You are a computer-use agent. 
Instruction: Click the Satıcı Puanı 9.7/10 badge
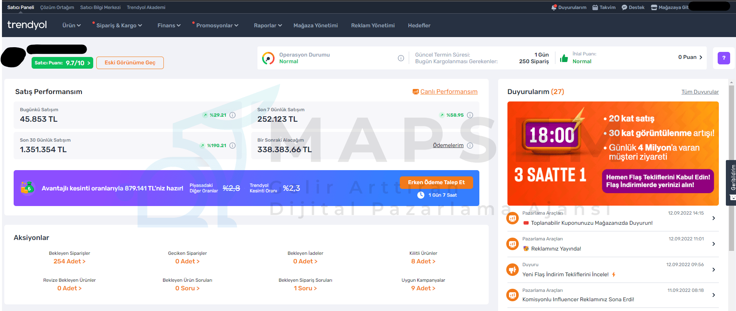click(x=62, y=63)
